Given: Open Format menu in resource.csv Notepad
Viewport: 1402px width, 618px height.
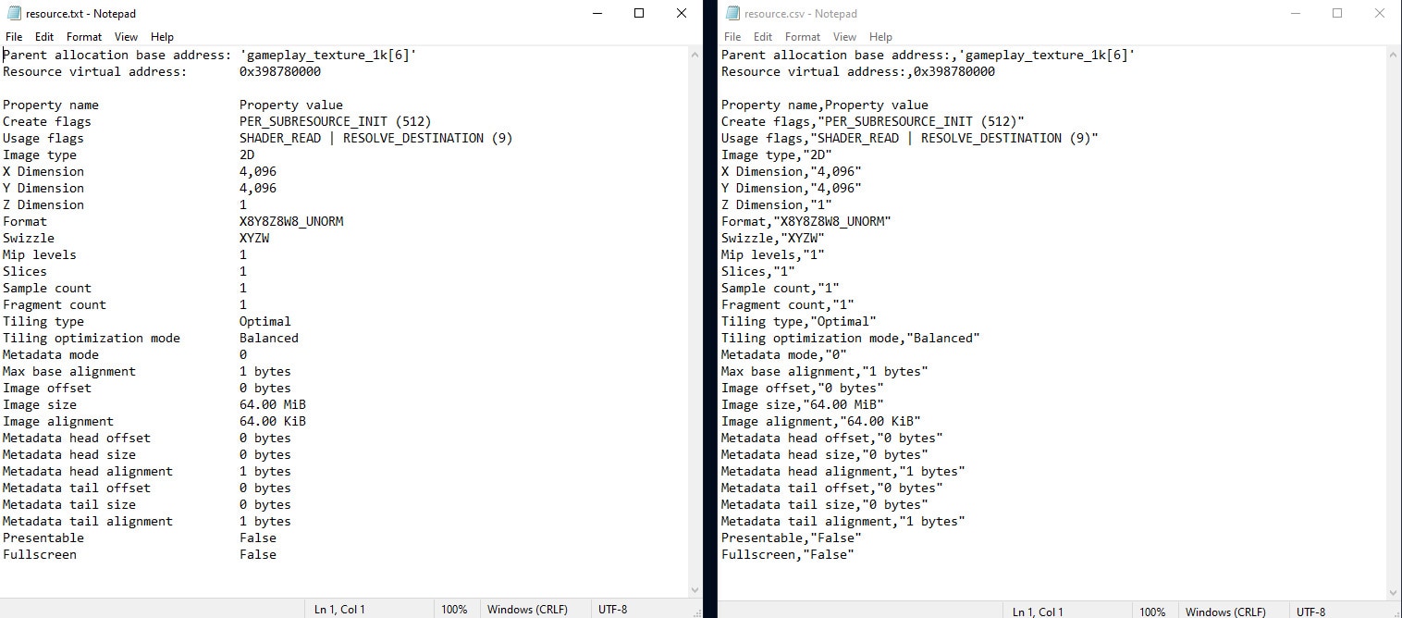Looking at the screenshot, I should [803, 37].
